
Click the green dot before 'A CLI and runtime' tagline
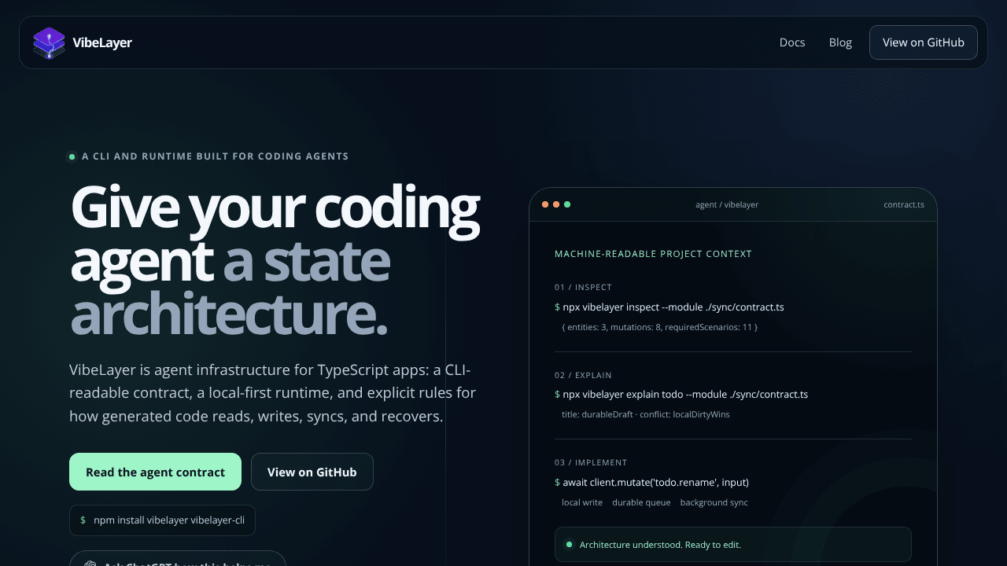pyautogui.click(x=72, y=156)
